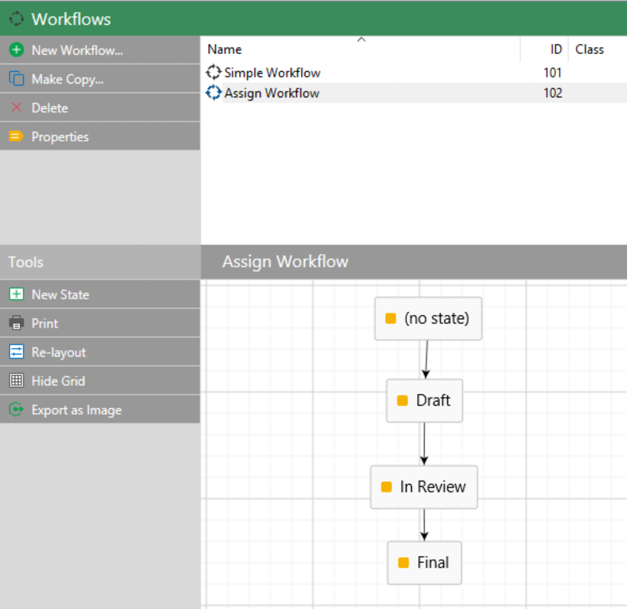Screen dimensions: 627x609
Task: Select the In Review state label
Action: coord(433,487)
